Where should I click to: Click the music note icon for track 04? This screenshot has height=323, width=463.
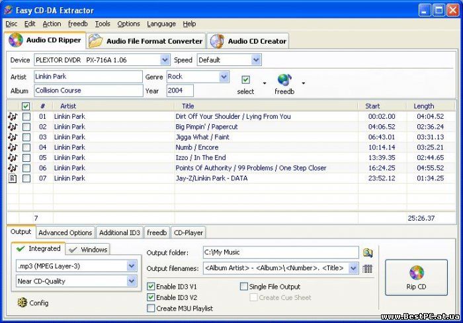point(13,147)
